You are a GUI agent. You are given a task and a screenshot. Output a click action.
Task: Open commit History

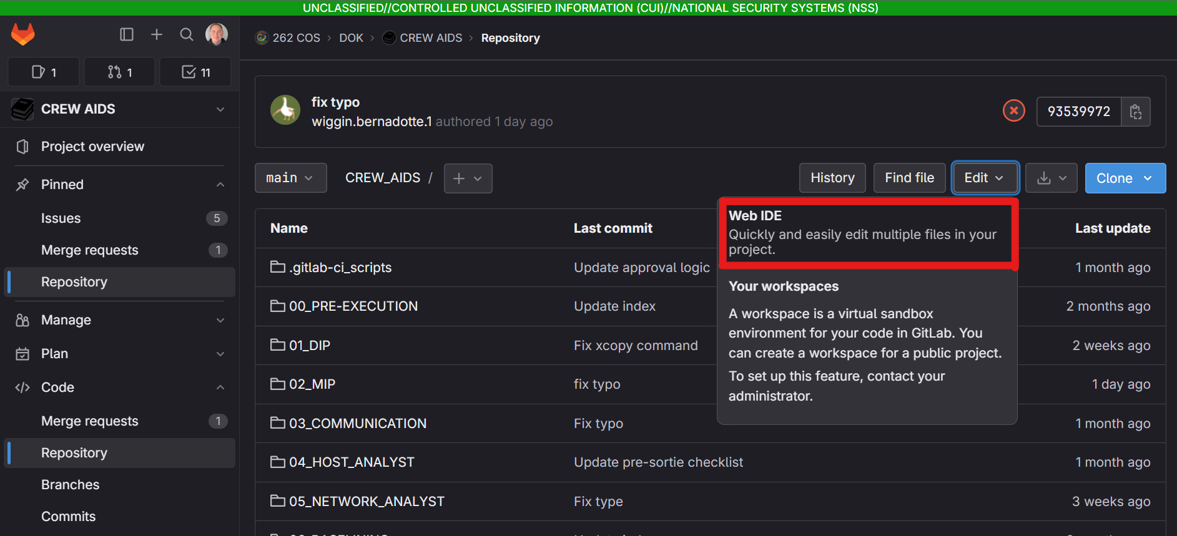tap(832, 178)
